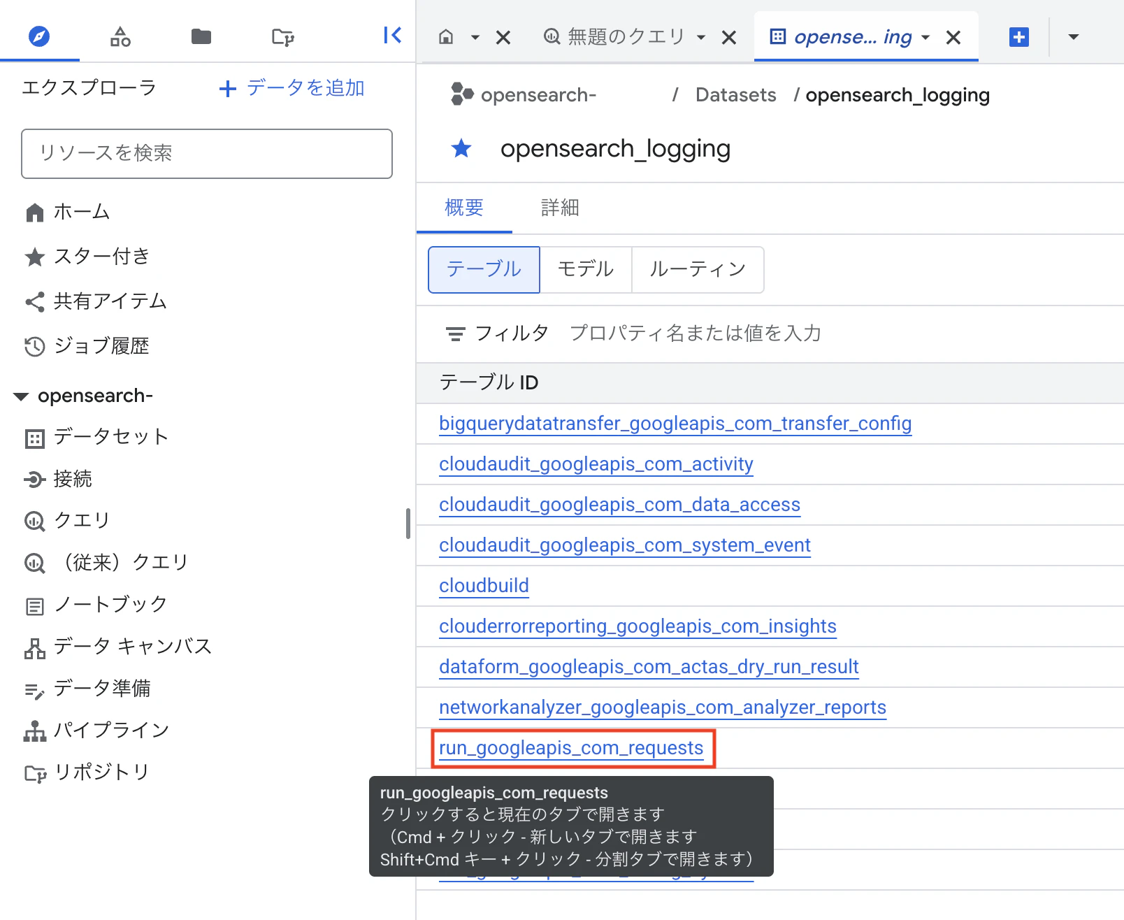Open データ準備 under the project
This screenshot has width=1124, height=920.
point(87,688)
